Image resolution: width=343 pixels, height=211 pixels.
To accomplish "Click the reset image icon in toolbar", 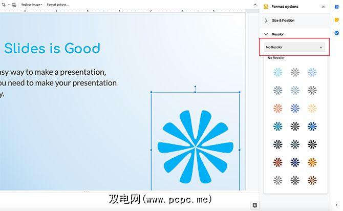I will click(14, 5).
